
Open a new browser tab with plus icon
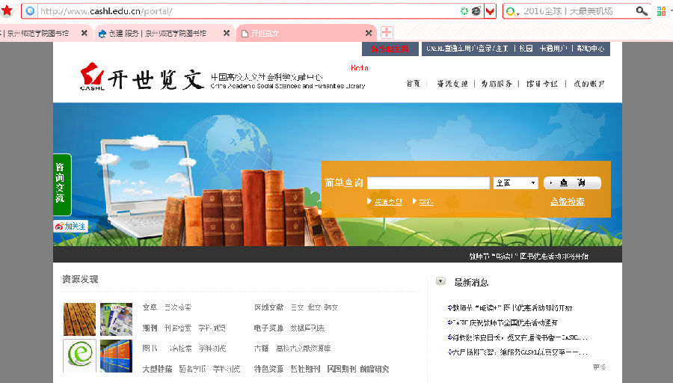[387, 33]
